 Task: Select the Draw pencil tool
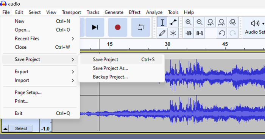click(x=162, y=33)
